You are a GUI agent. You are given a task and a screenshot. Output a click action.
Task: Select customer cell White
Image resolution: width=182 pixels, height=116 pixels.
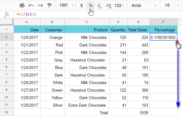tap(52, 82)
